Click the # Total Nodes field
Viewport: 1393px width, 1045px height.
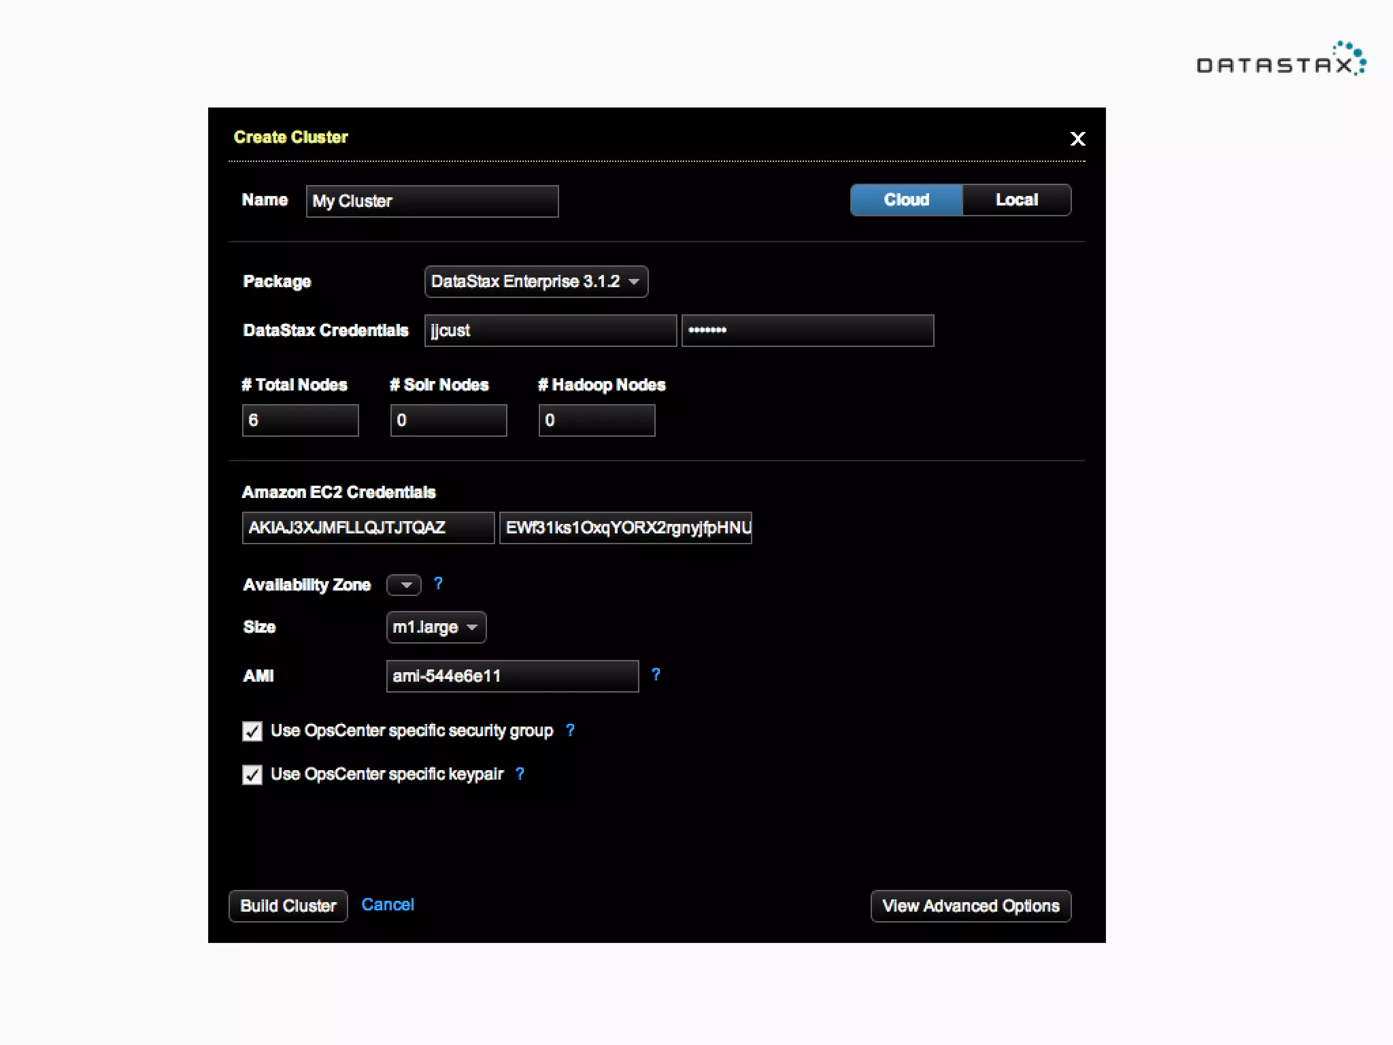[300, 420]
